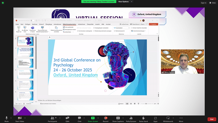Raise hand in the meeting
The height and width of the screenshot is (123, 218).
point(143,118)
